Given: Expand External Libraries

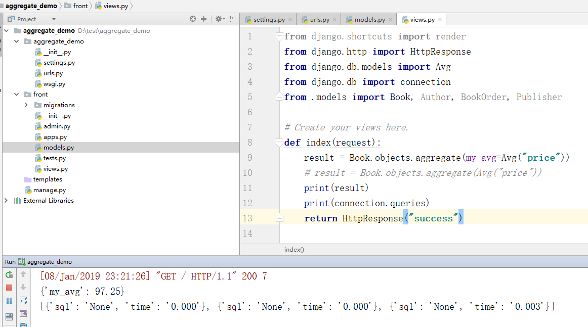Looking at the screenshot, I should pos(6,201).
